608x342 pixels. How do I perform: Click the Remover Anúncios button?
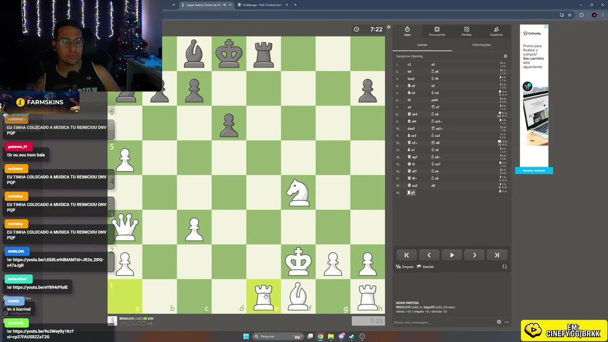(534, 171)
